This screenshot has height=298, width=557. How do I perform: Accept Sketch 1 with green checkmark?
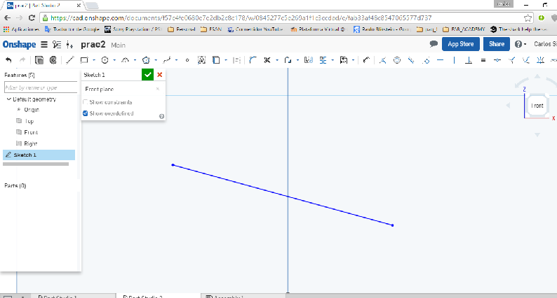click(x=147, y=75)
